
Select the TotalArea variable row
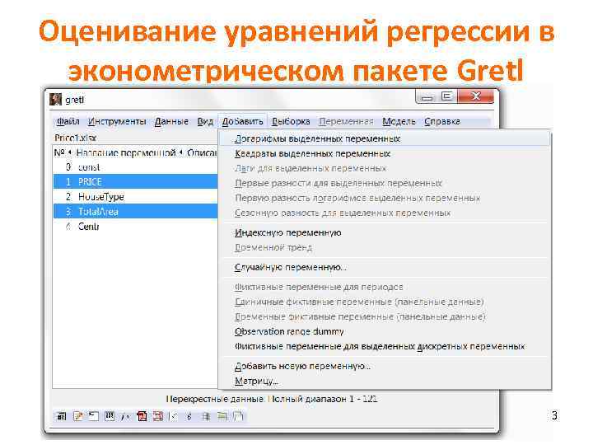(135, 212)
